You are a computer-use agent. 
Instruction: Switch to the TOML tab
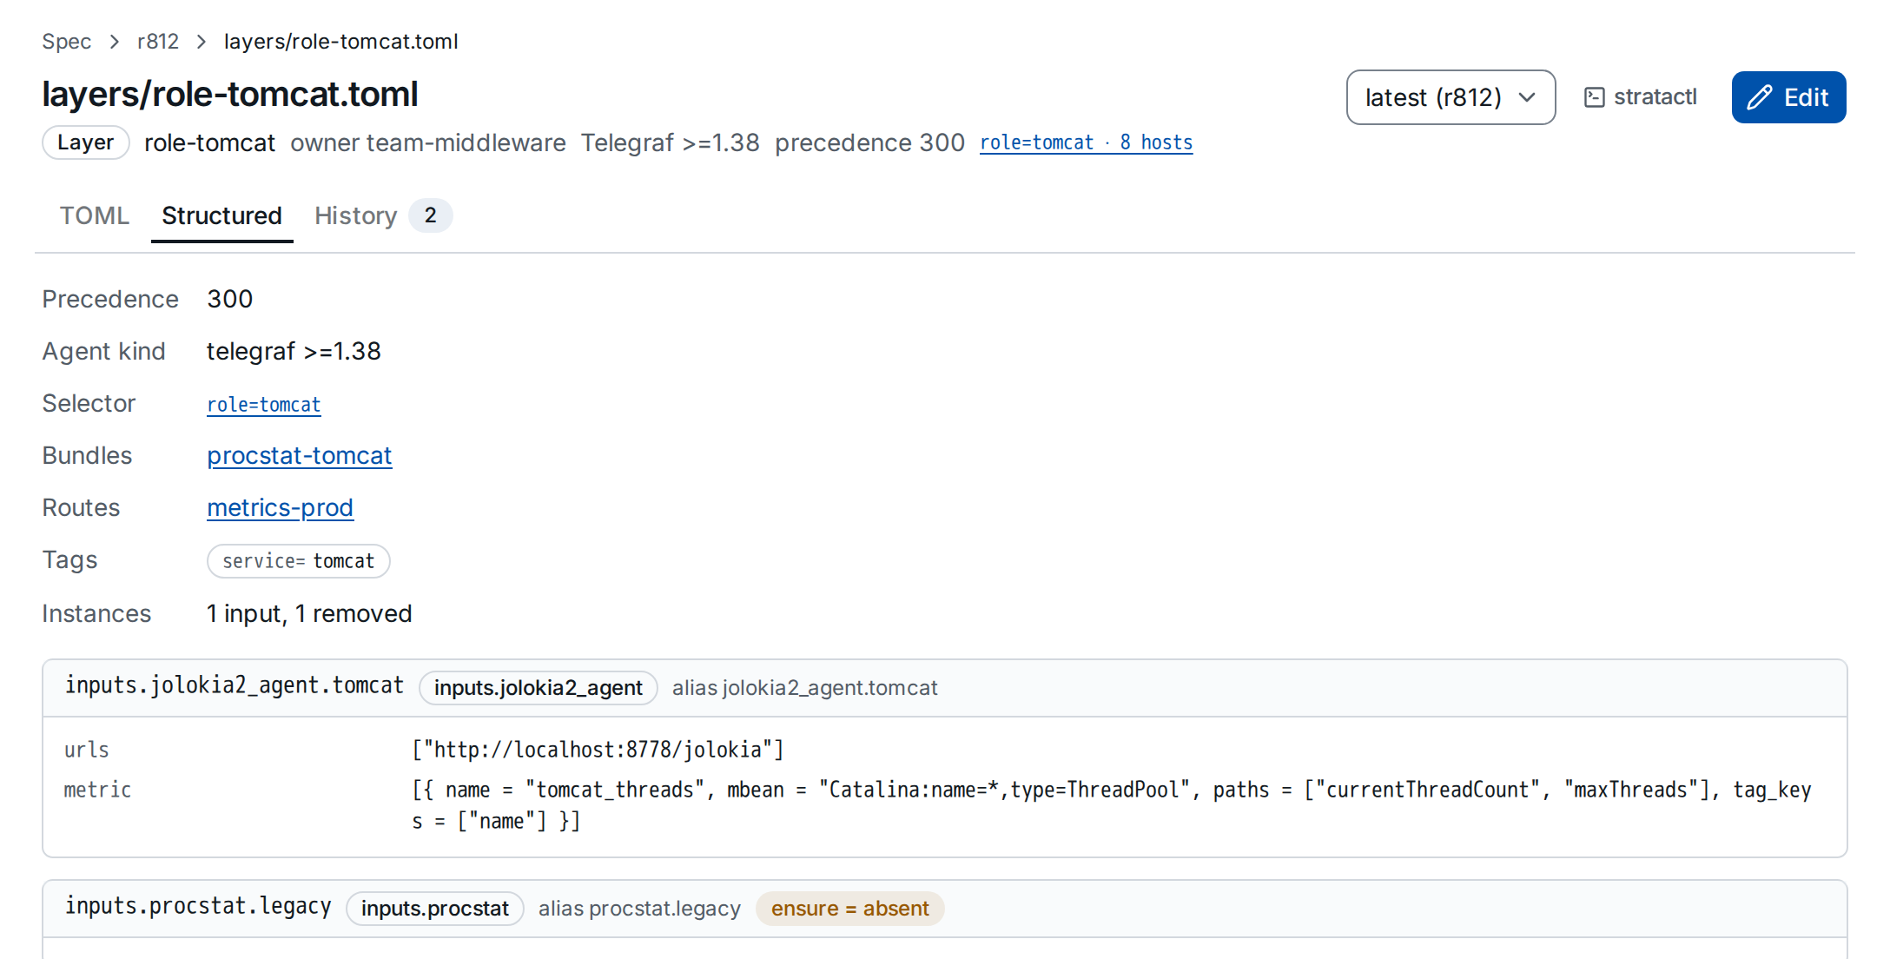(x=95, y=215)
